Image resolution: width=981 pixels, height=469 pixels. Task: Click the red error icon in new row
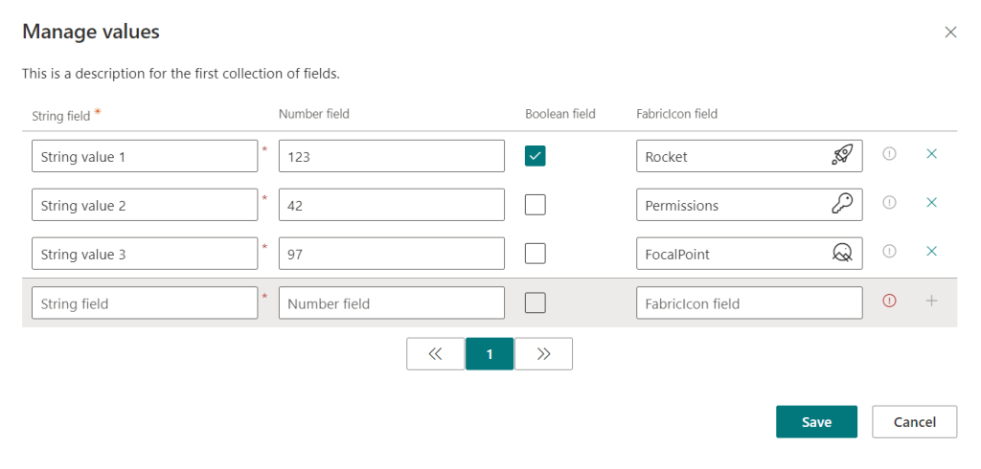pyautogui.click(x=889, y=301)
